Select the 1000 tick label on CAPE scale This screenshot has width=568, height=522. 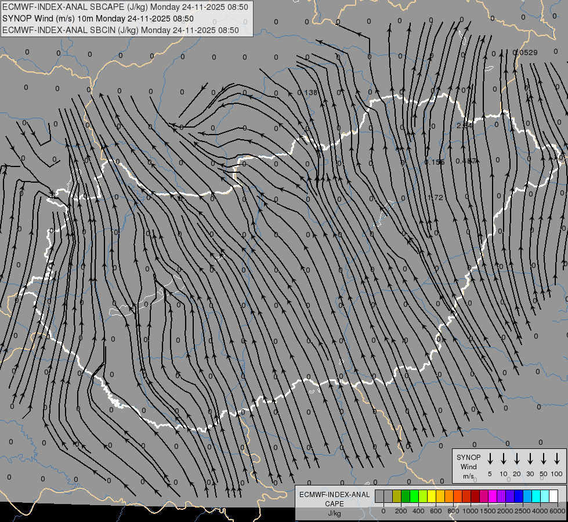[471, 511]
